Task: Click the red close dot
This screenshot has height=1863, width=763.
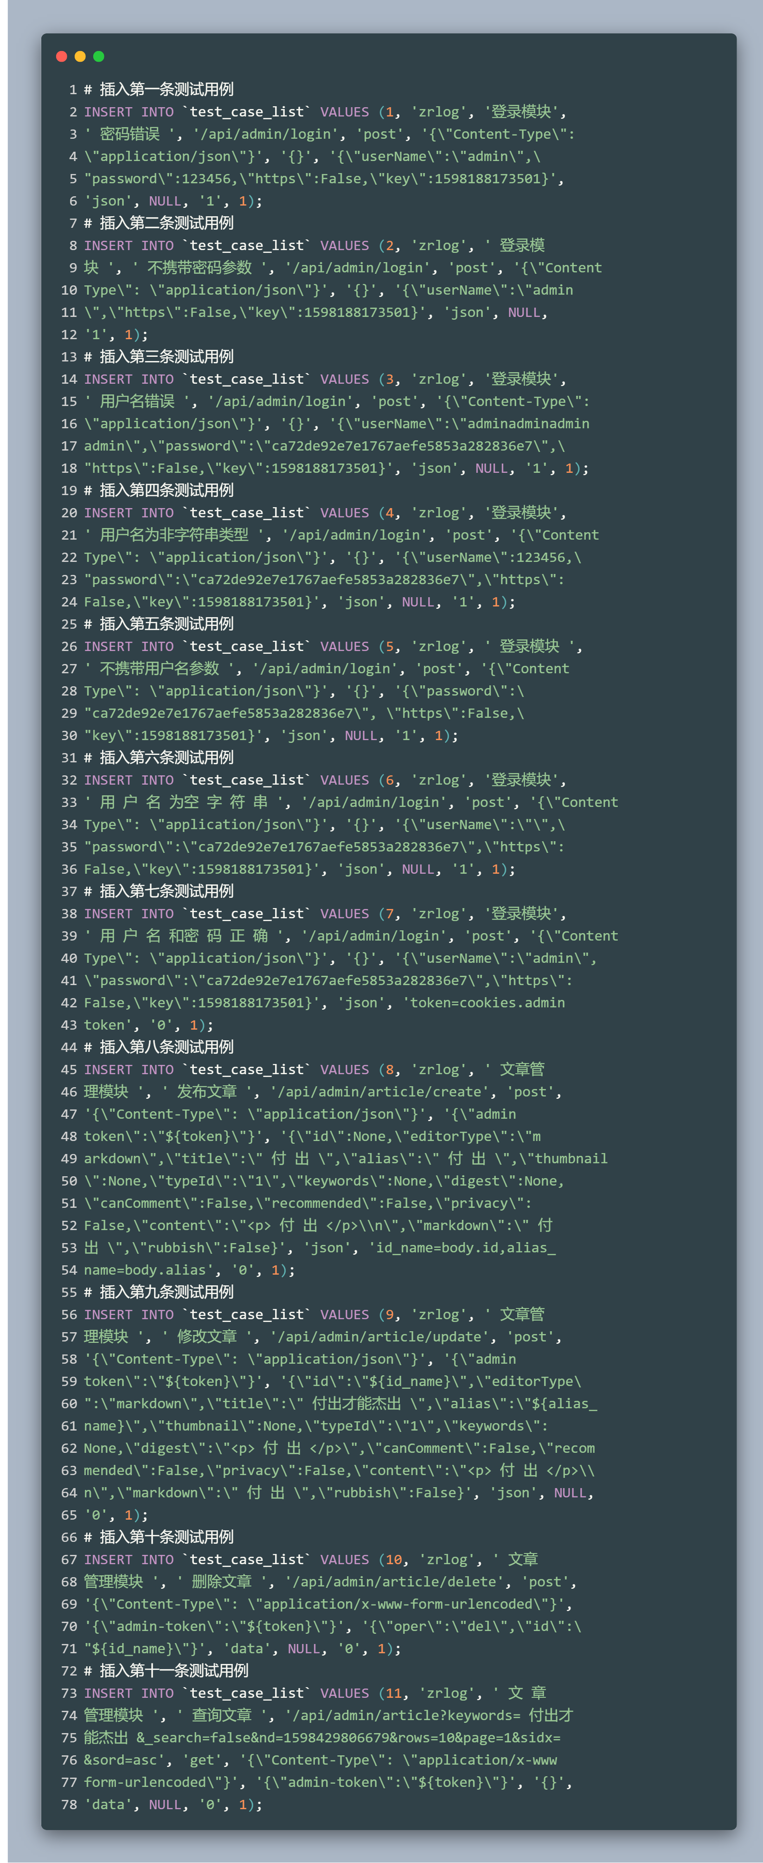Action: tap(62, 57)
